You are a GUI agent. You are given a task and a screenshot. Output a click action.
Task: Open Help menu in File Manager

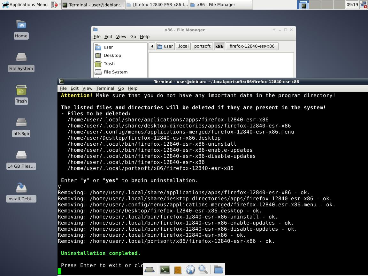(145, 37)
